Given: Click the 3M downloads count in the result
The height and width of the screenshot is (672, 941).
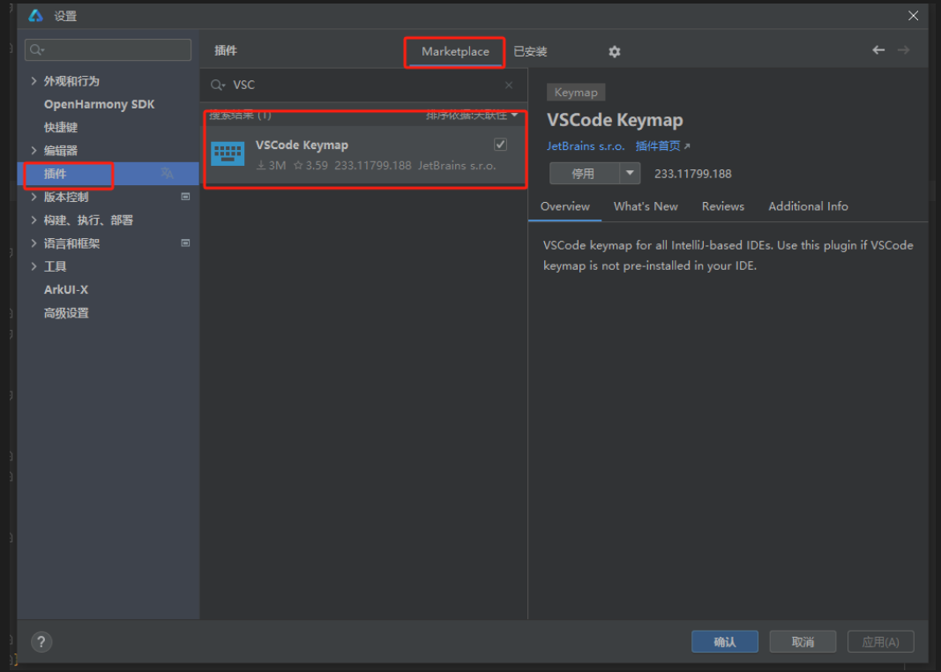Looking at the screenshot, I should 272,166.
